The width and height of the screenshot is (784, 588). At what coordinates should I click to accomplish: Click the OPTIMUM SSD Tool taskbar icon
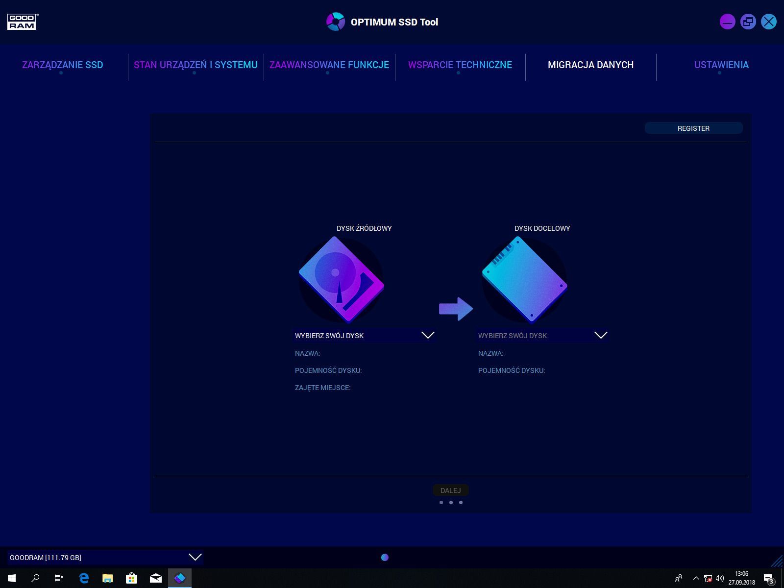click(x=180, y=578)
